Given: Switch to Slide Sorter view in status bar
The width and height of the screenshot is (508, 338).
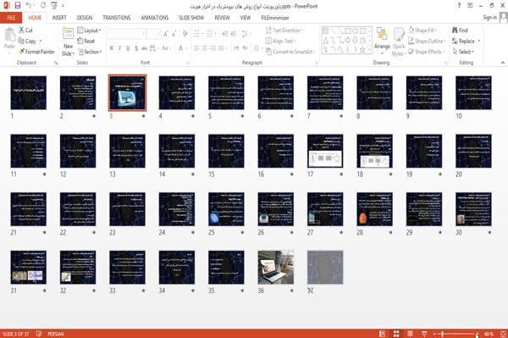Looking at the screenshot, I should [396, 334].
